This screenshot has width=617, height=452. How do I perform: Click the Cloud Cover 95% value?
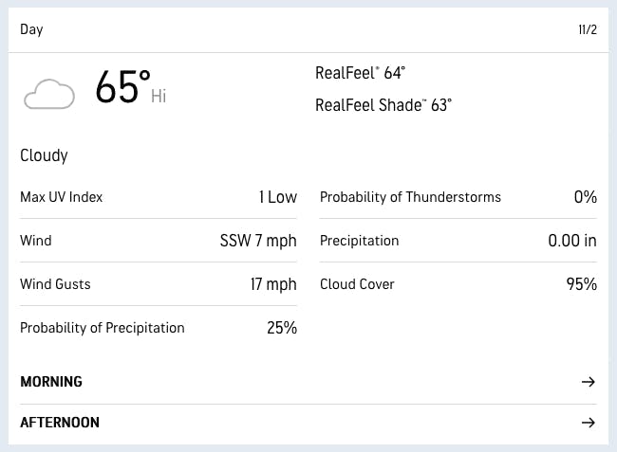582,284
